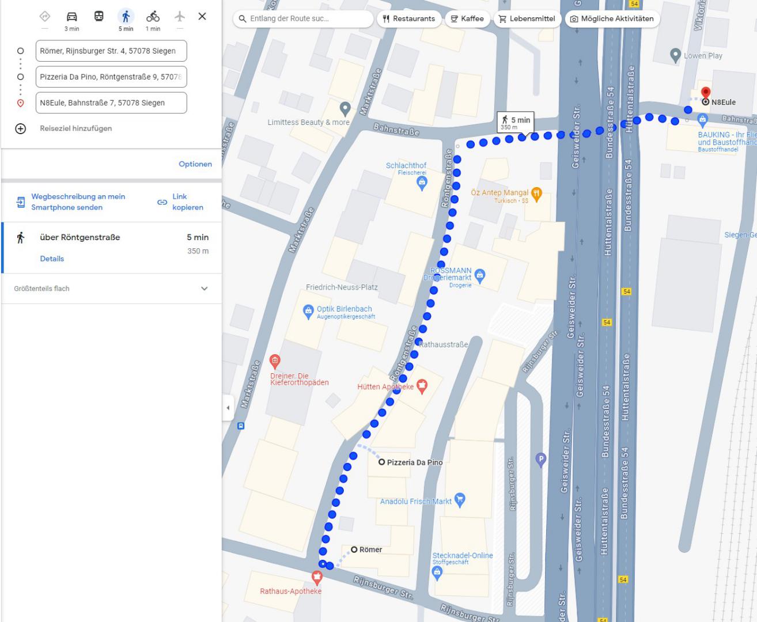Click the Hütten Apotheke pharmacy marker
This screenshot has height=622, width=757.
422,386
